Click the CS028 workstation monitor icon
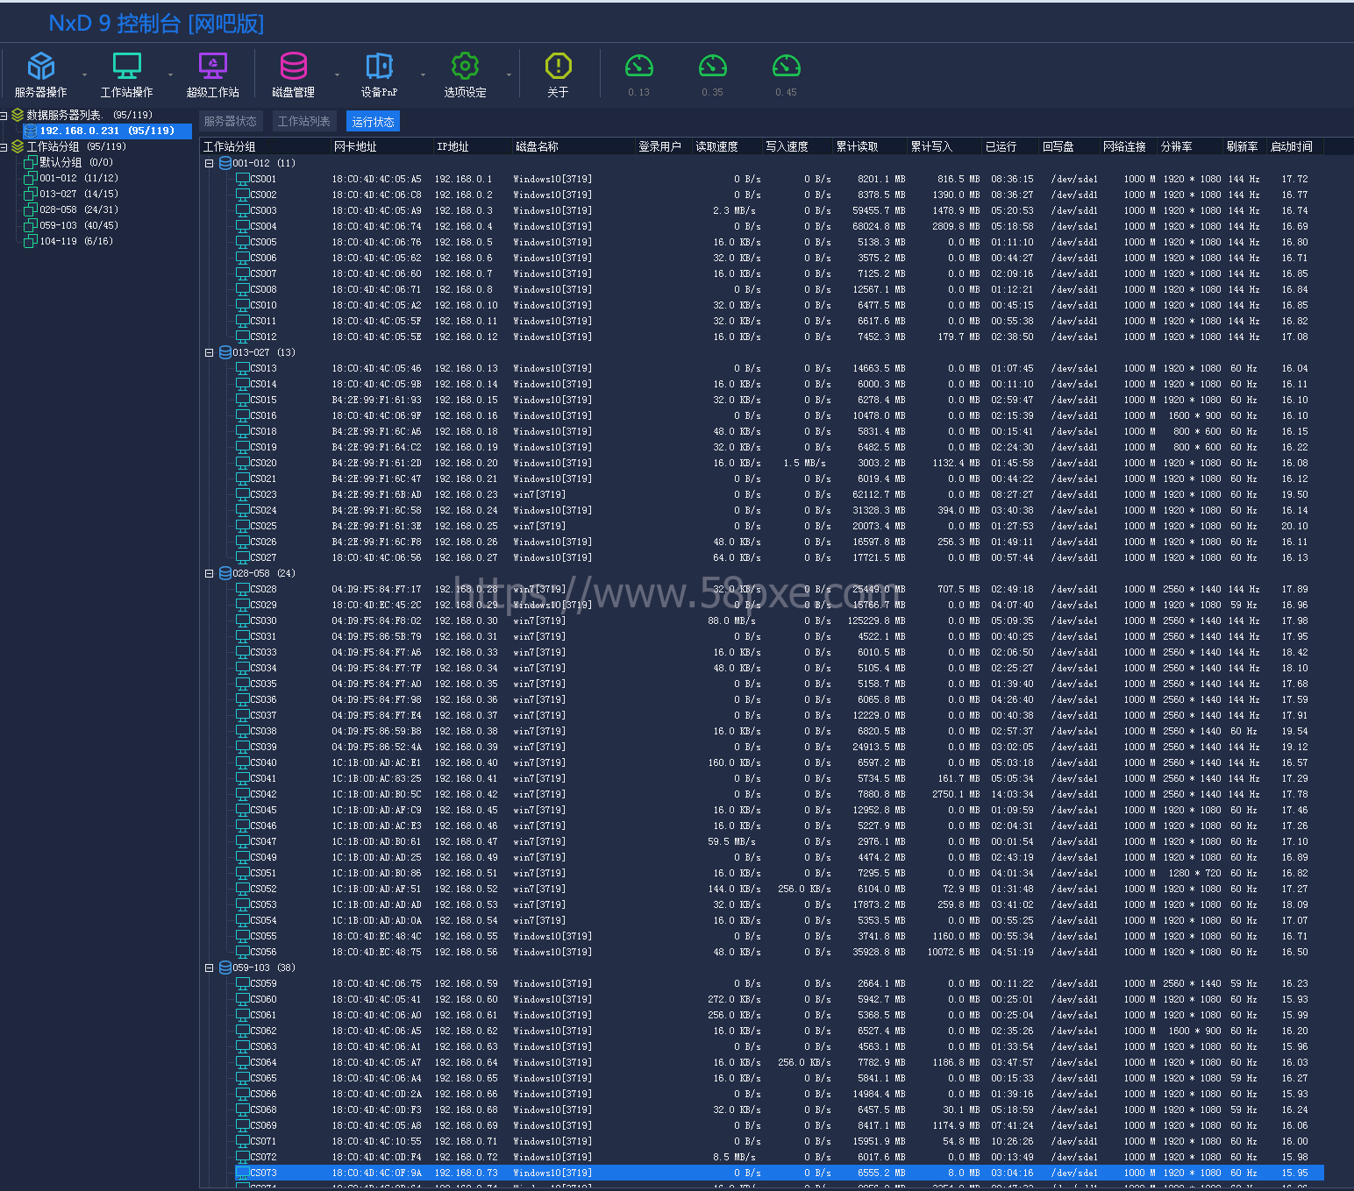This screenshot has height=1191, width=1354. (x=243, y=589)
